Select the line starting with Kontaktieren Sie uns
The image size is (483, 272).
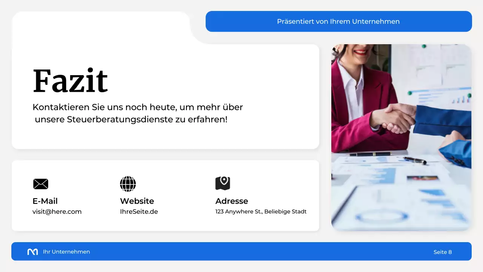click(138, 107)
